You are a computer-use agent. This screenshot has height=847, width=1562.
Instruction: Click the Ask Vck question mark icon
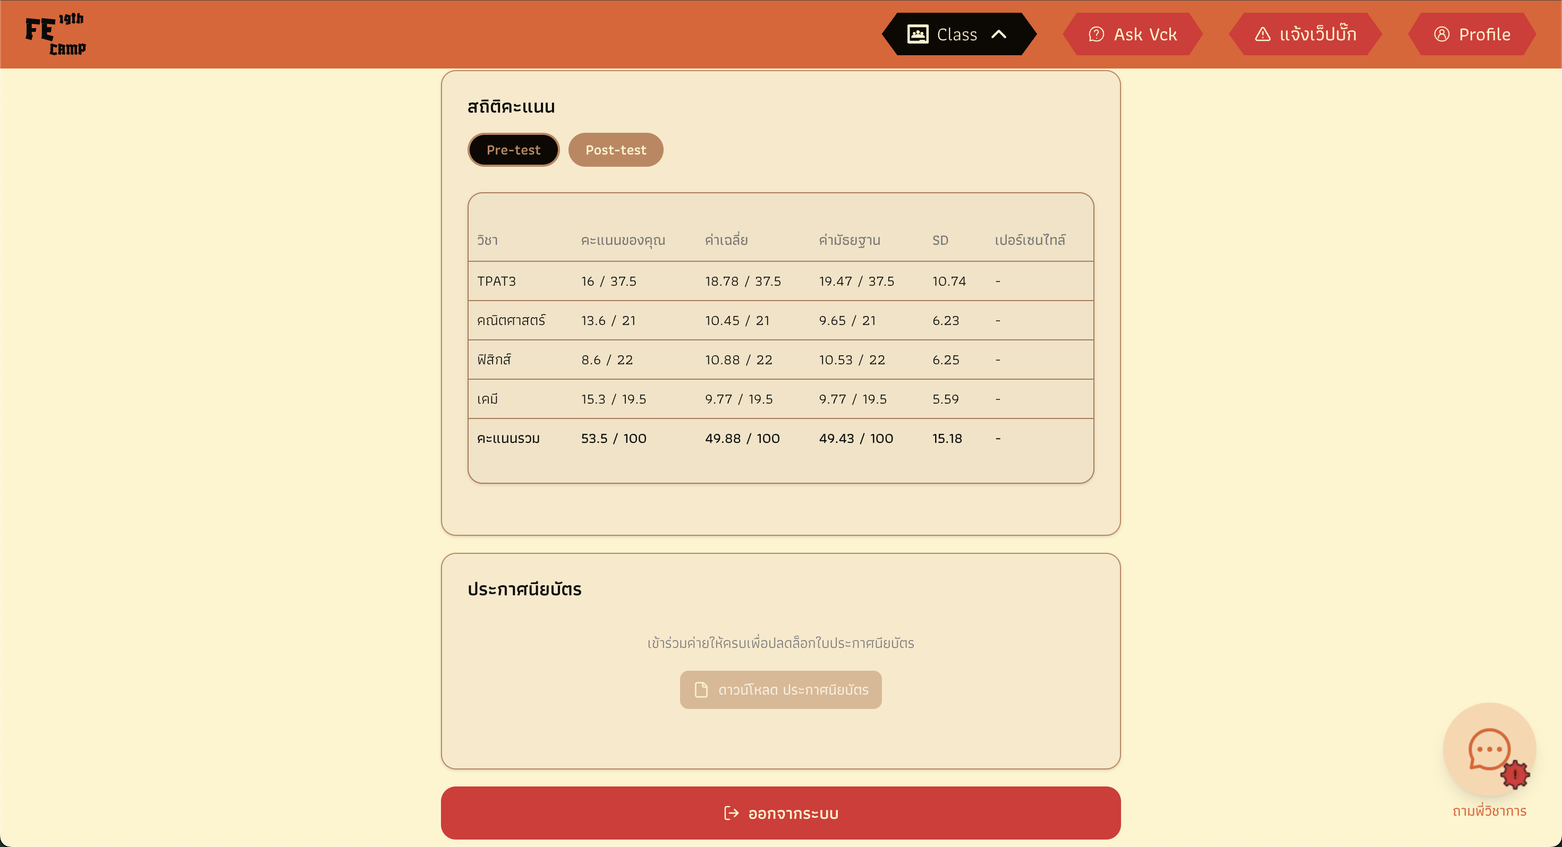[x=1096, y=34]
